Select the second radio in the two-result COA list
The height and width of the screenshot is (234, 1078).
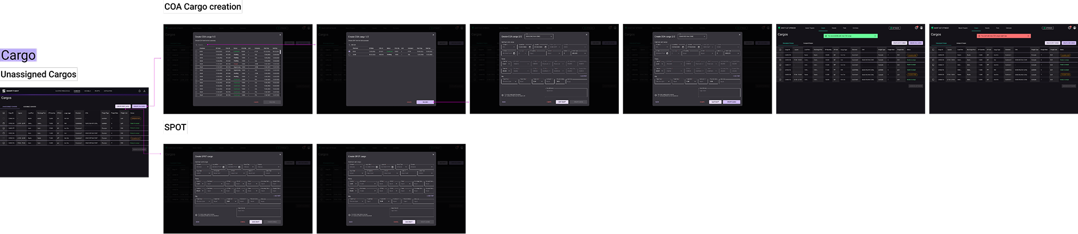349,55
